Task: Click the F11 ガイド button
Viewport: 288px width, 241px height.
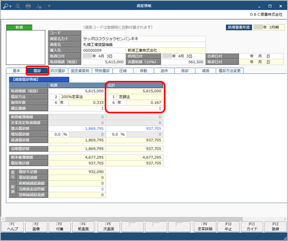Action: click(x=252, y=227)
